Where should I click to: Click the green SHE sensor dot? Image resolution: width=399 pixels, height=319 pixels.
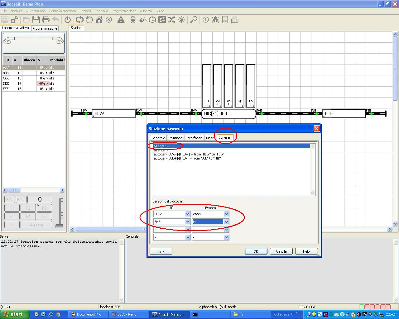(262, 114)
